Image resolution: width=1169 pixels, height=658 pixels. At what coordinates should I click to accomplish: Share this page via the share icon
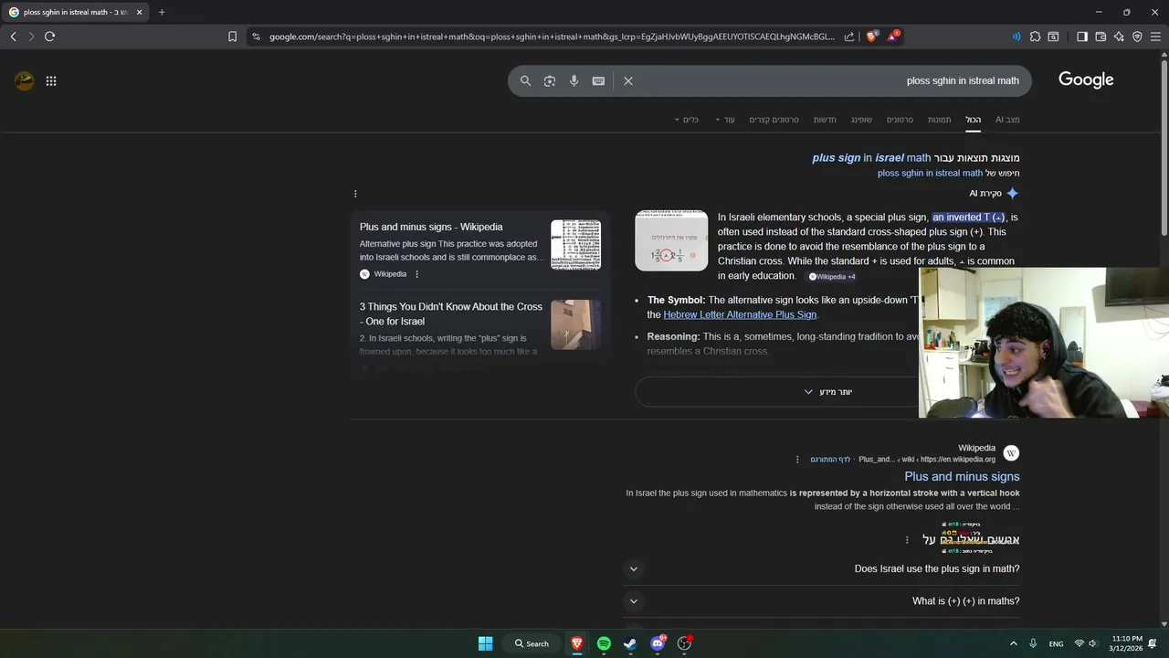[849, 37]
